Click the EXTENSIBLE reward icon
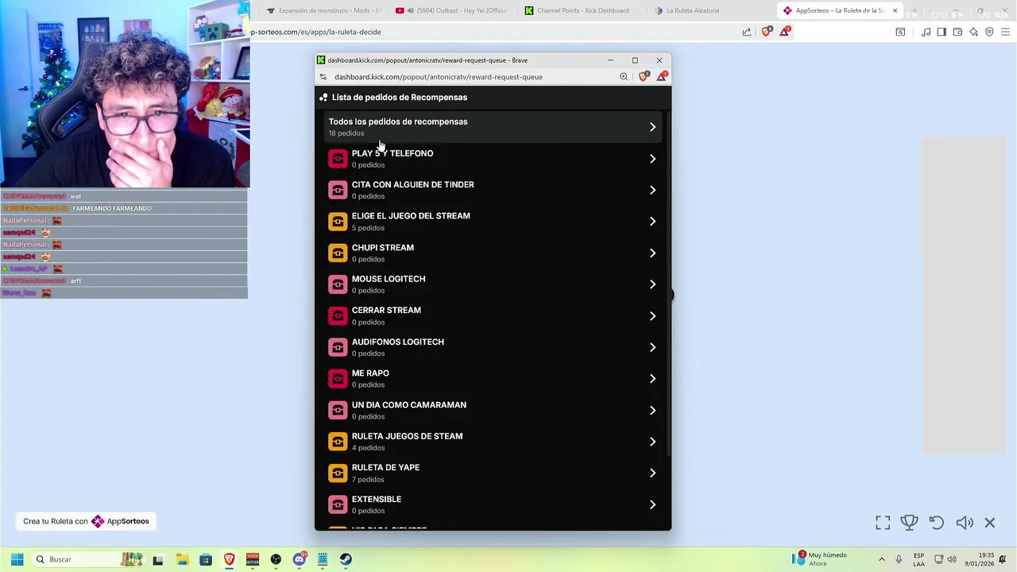 coord(338,504)
